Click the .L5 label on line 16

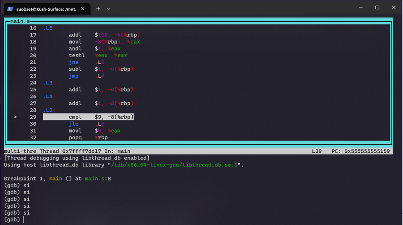click(x=49, y=28)
